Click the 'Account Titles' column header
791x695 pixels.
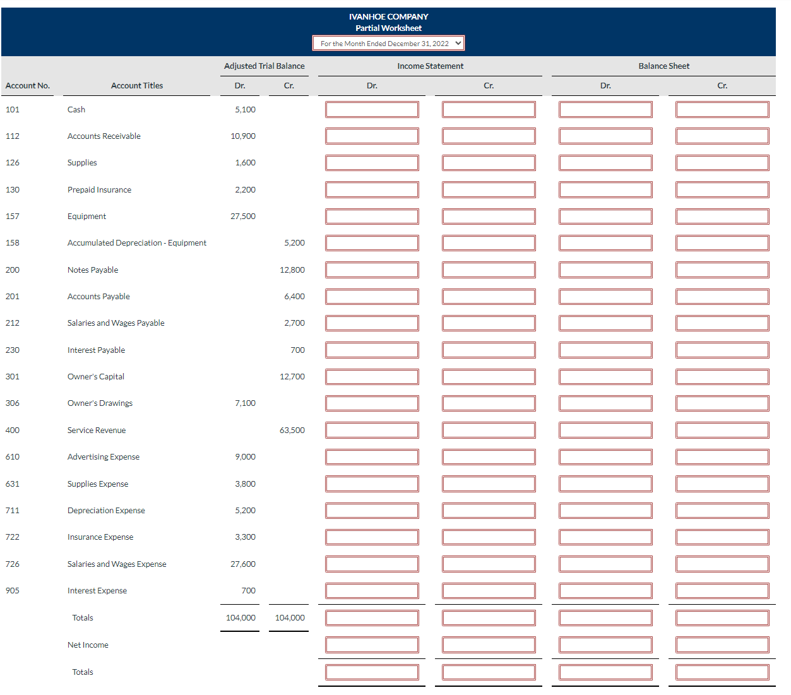(137, 86)
